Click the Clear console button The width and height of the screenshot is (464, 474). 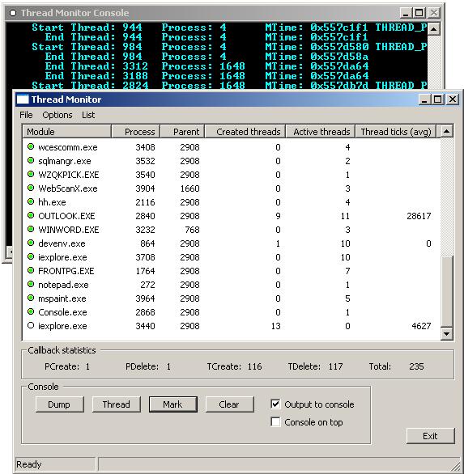pos(229,404)
